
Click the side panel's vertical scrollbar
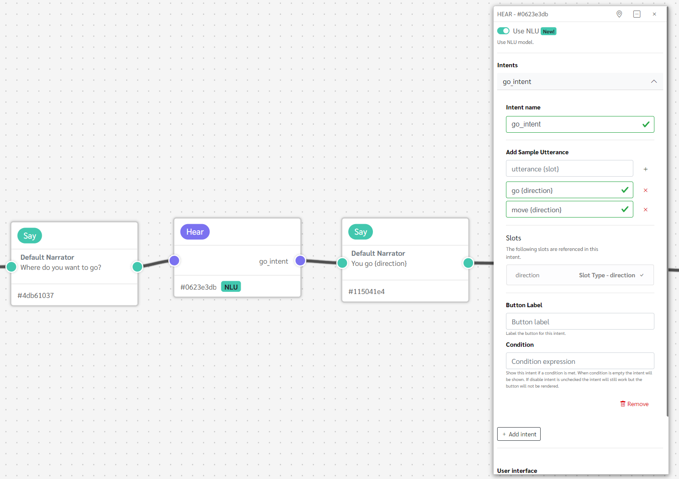[668, 211]
